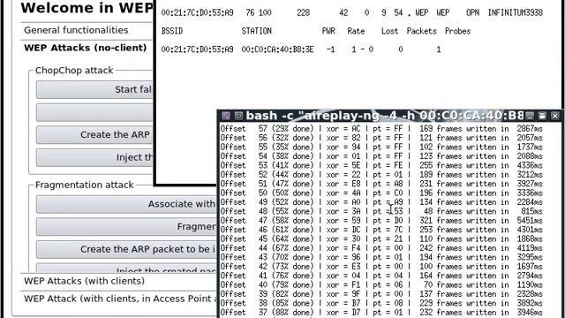Click the Welcome in WEP heading

coord(87,8)
